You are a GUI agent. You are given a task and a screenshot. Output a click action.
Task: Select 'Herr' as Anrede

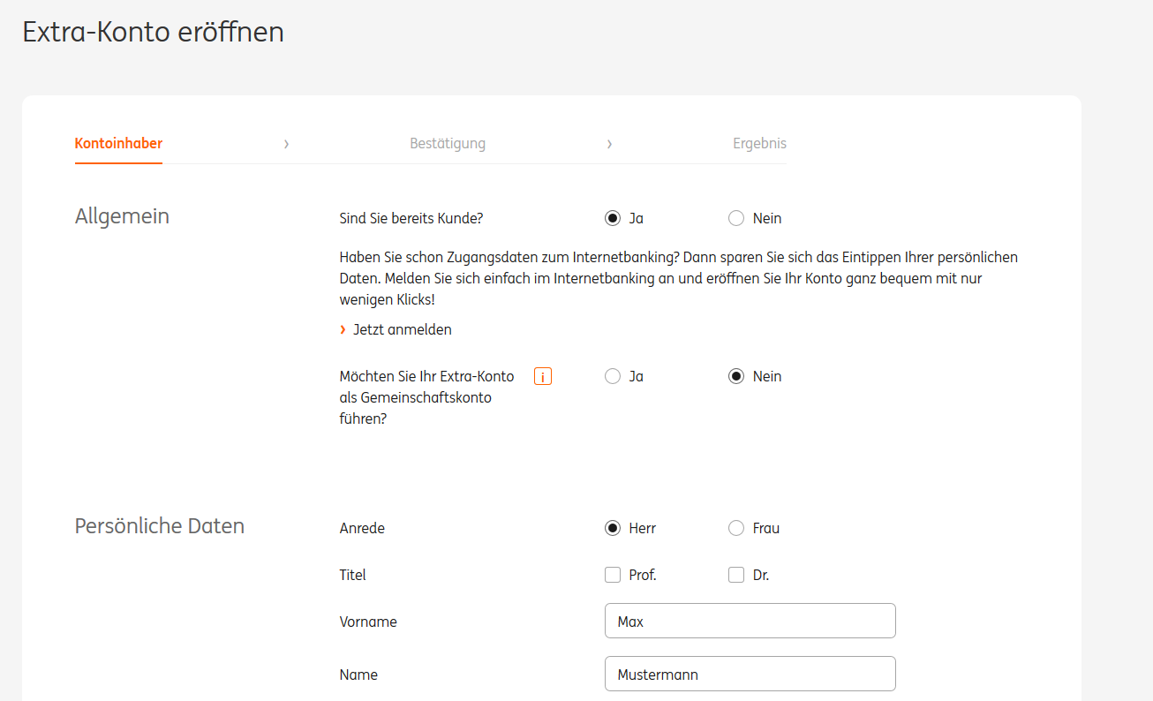613,529
